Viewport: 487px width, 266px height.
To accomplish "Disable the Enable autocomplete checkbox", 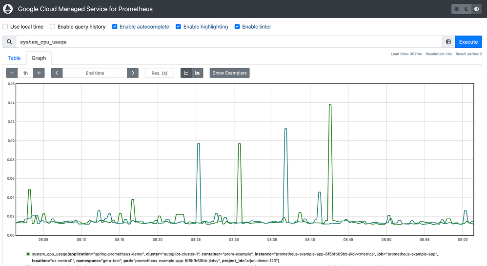I will (x=115, y=27).
